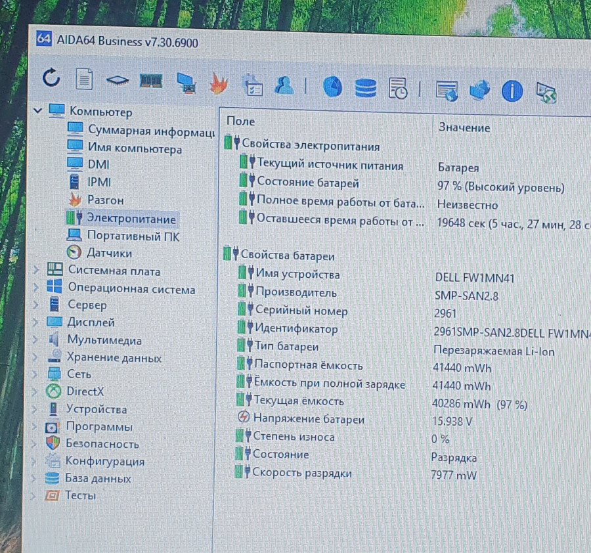Expand the Дисплей tree node

tap(35, 322)
